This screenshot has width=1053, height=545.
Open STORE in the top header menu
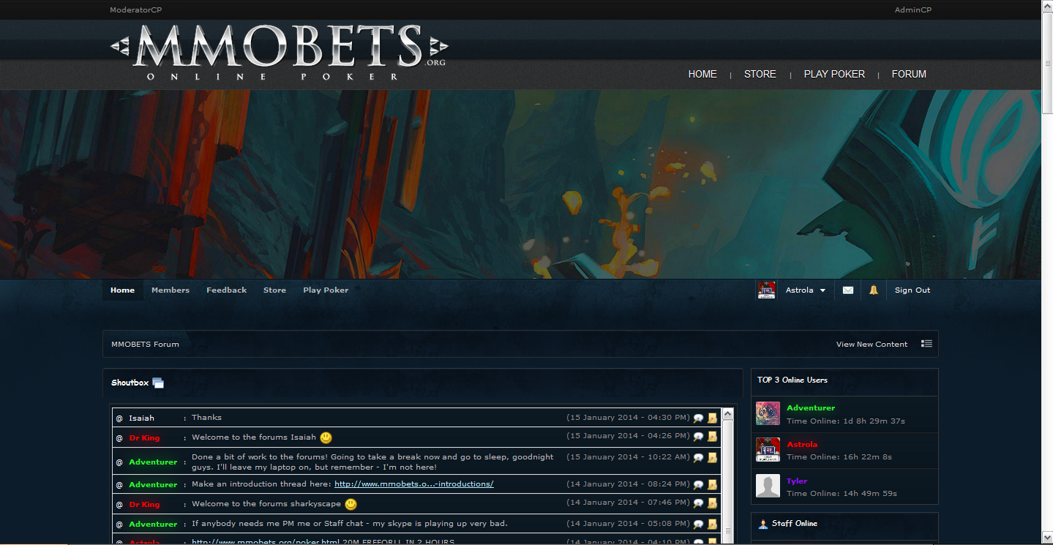760,74
